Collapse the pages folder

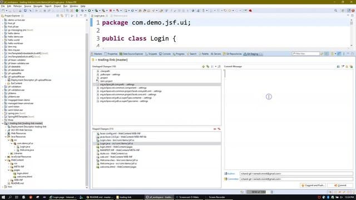click(x=9, y=170)
